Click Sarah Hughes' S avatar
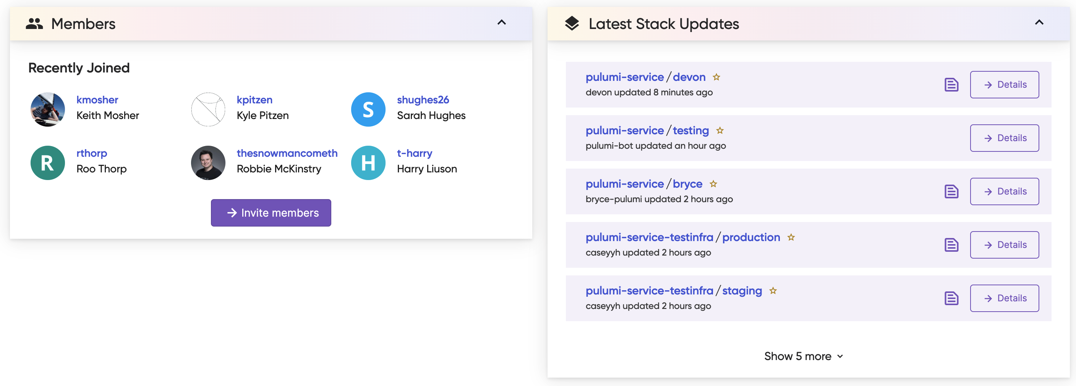 [x=368, y=109]
